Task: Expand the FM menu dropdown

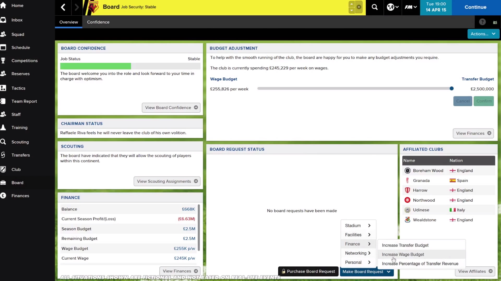Action: (x=411, y=7)
